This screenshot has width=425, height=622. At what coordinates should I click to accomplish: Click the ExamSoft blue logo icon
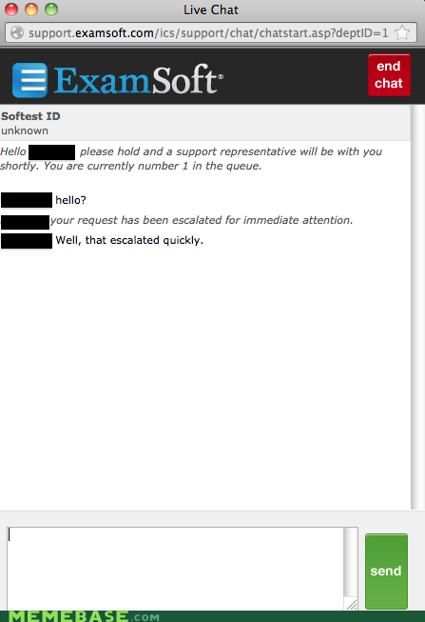[x=30, y=80]
